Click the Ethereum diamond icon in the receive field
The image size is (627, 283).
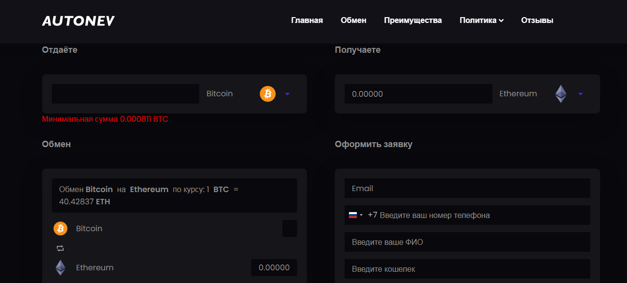560,94
